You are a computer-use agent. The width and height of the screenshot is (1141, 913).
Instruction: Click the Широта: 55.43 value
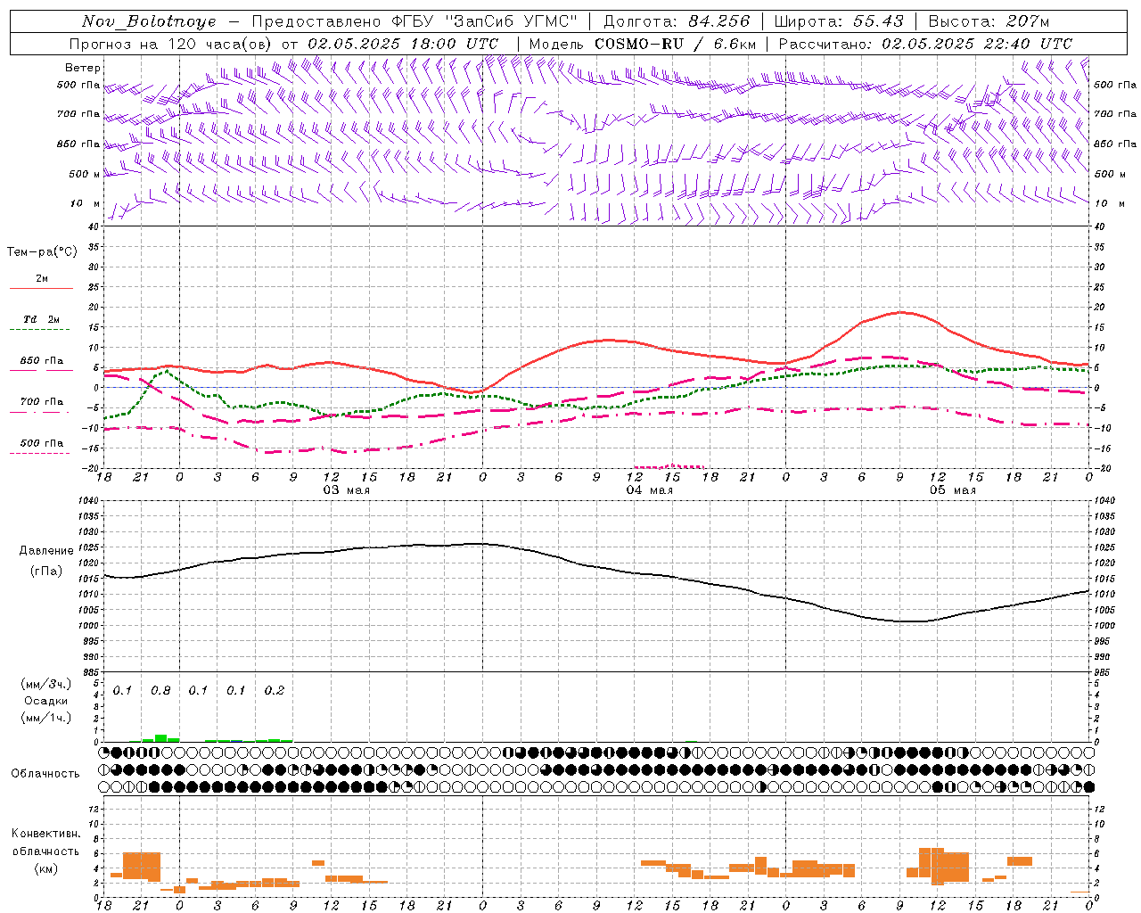[839, 21]
